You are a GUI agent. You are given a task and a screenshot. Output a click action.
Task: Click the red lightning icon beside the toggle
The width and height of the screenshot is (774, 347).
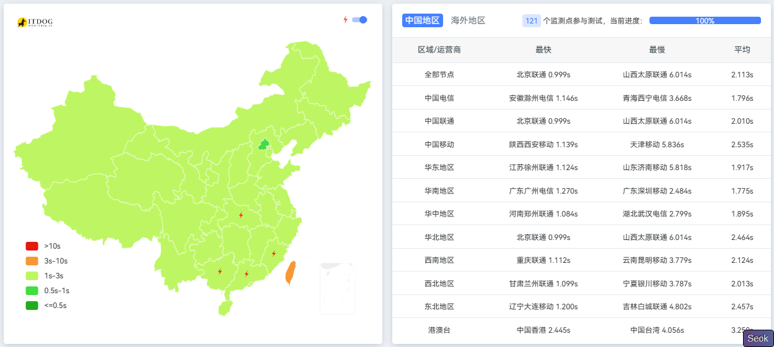coord(346,20)
